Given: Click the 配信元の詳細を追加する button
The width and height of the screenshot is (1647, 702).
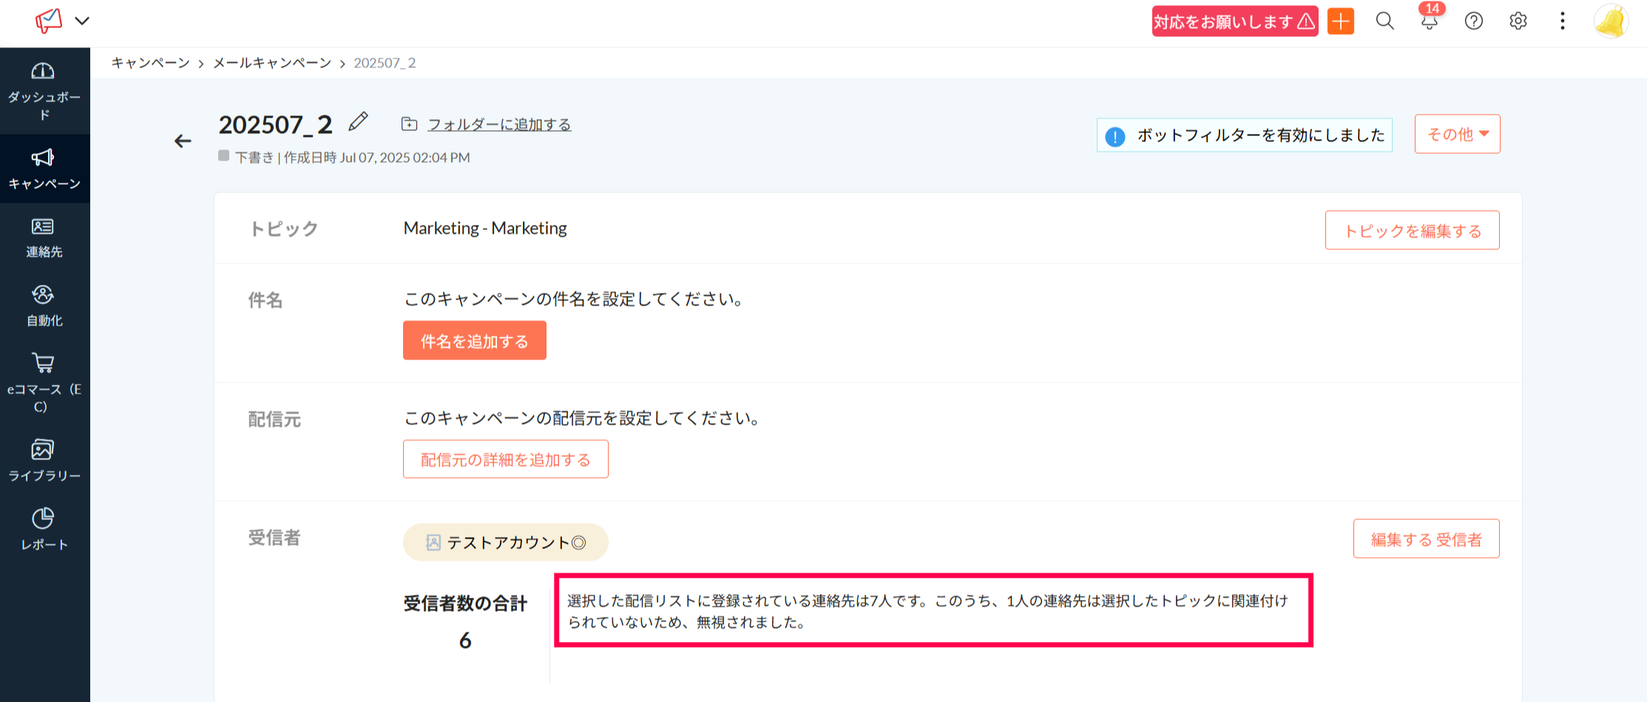Looking at the screenshot, I should (505, 459).
